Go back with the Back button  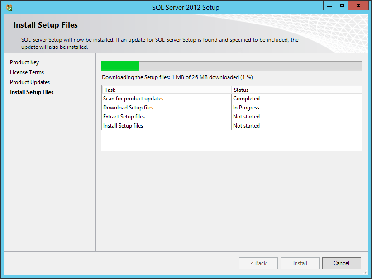click(x=258, y=263)
